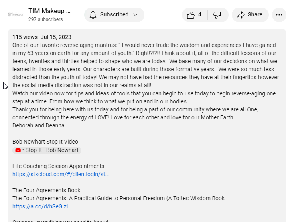Image resolution: width=292 pixels, height=222 pixels.
Task: Open the stxcloud.com client login link
Action: 61,175
